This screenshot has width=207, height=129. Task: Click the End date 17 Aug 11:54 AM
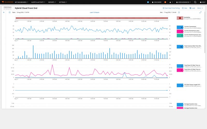(170, 12)
